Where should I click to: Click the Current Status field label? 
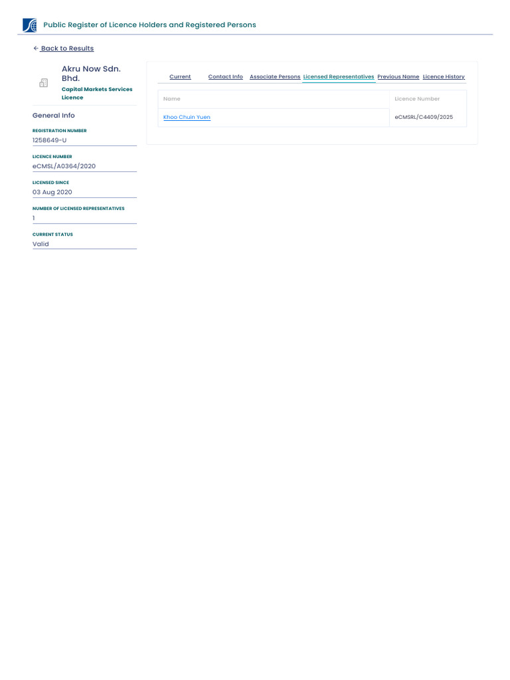(52, 234)
